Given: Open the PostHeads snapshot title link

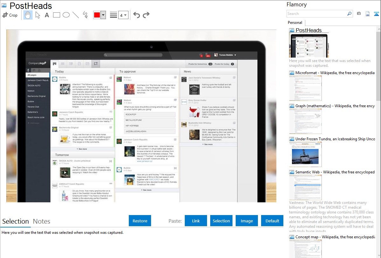Looking at the screenshot, I should coord(308,31).
